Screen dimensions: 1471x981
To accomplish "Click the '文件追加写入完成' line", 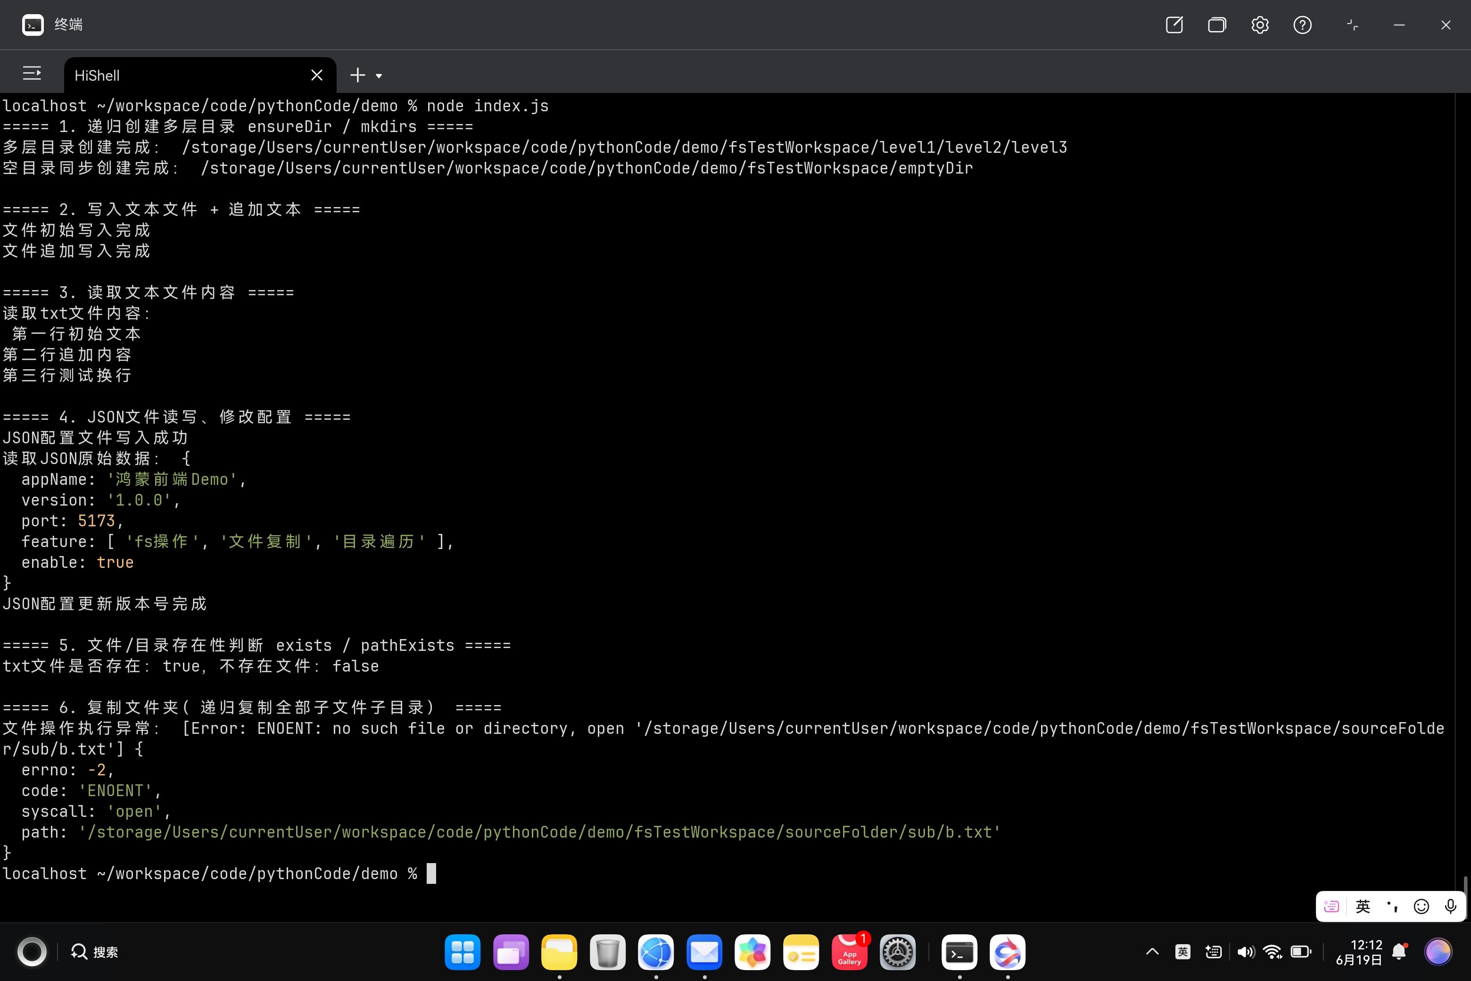I will click(x=76, y=251).
